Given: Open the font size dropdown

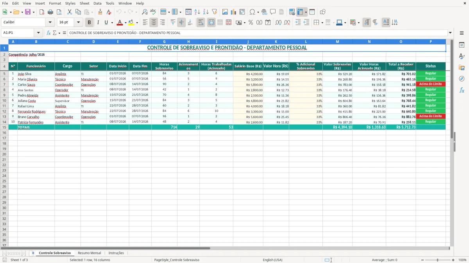Looking at the screenshot, I should [x=79, y=23].
